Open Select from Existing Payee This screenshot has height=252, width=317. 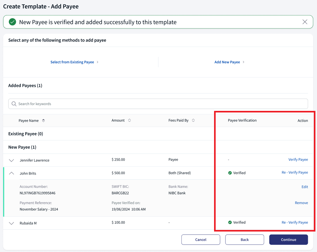click(x=72, y=62)
